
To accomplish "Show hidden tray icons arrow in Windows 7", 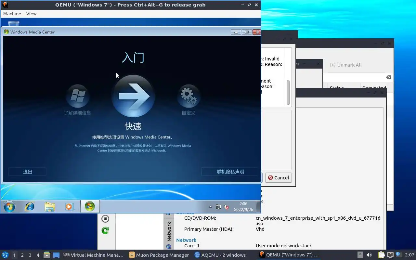I will click(210, 207).
